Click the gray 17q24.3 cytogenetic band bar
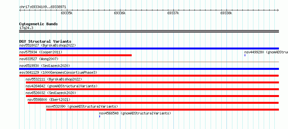Viewport: 288px width, 129px height. click(x=149, y=31)
